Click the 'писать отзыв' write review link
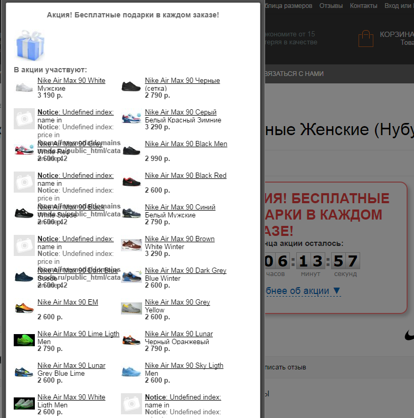The image size is (414, 418). (286, 367)
